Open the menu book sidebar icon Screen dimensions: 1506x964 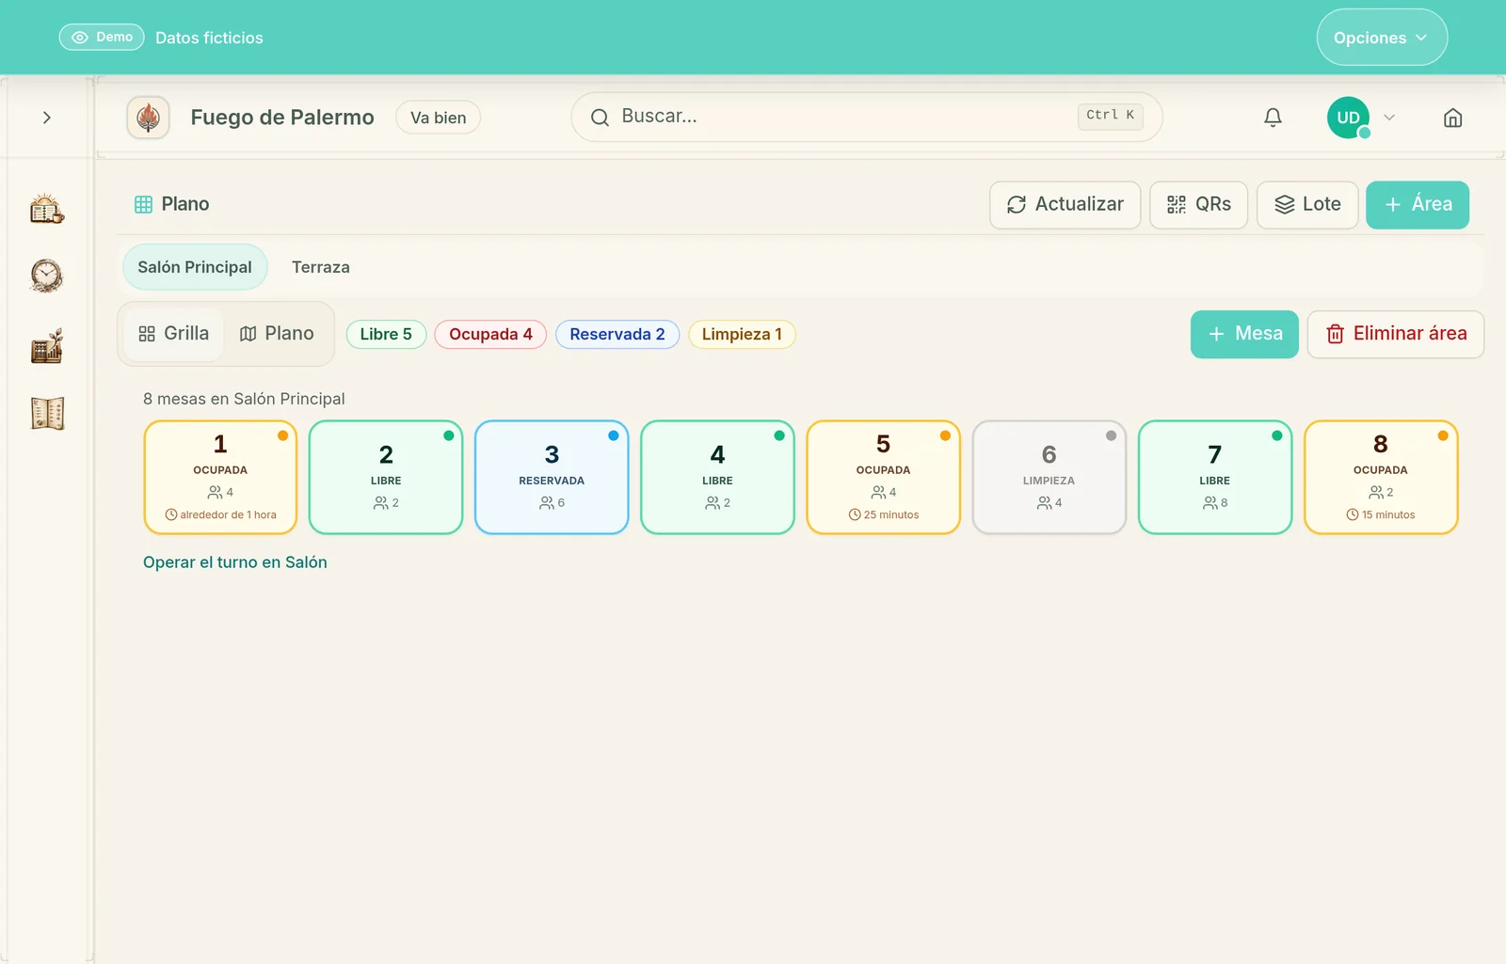47,413
